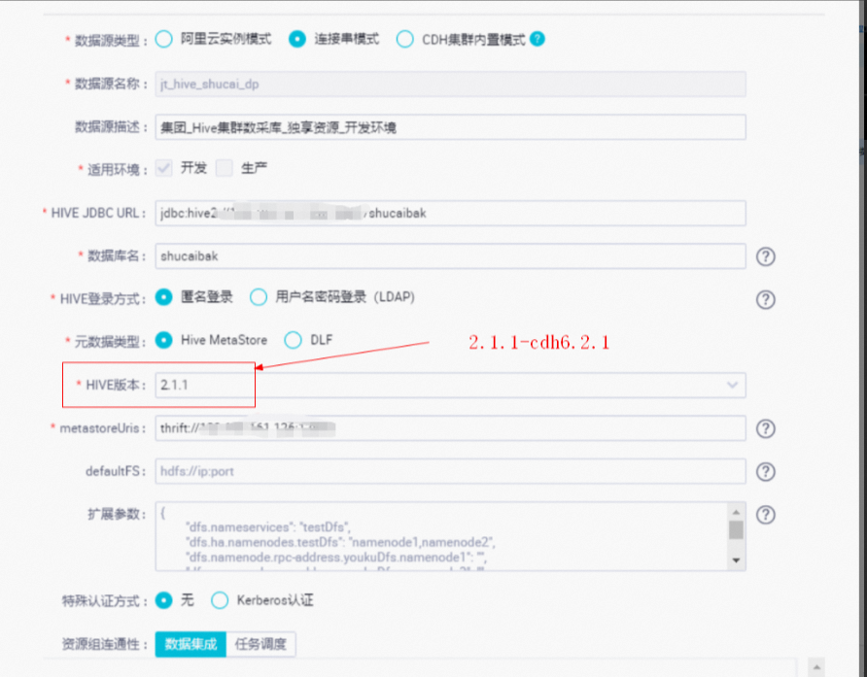Select 无 for 特殊认证方式

point(163,600)
